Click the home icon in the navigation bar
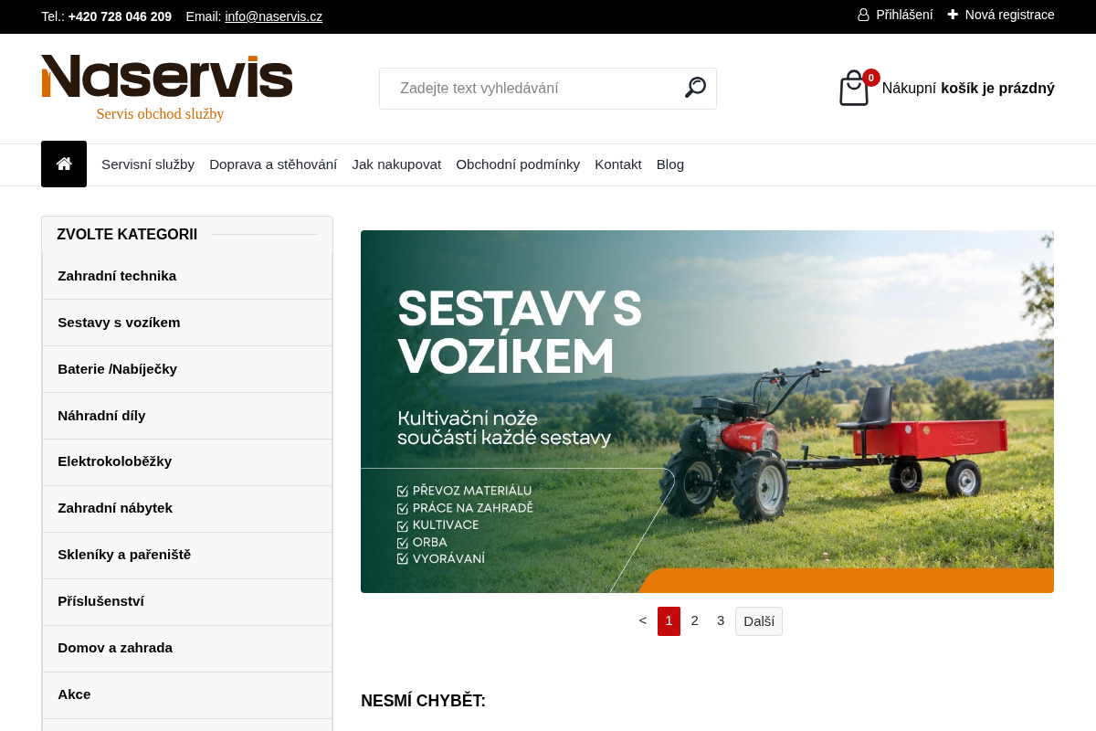 coord(64,164)
